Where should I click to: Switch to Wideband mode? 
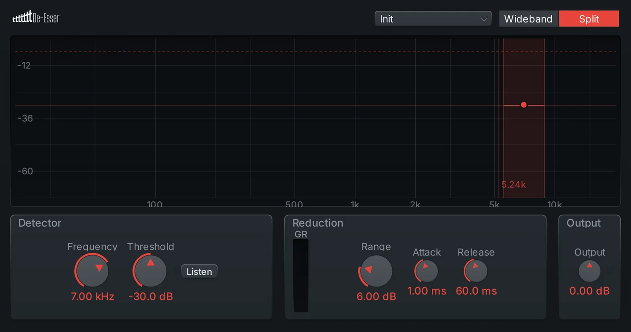[x=528, y=19]
